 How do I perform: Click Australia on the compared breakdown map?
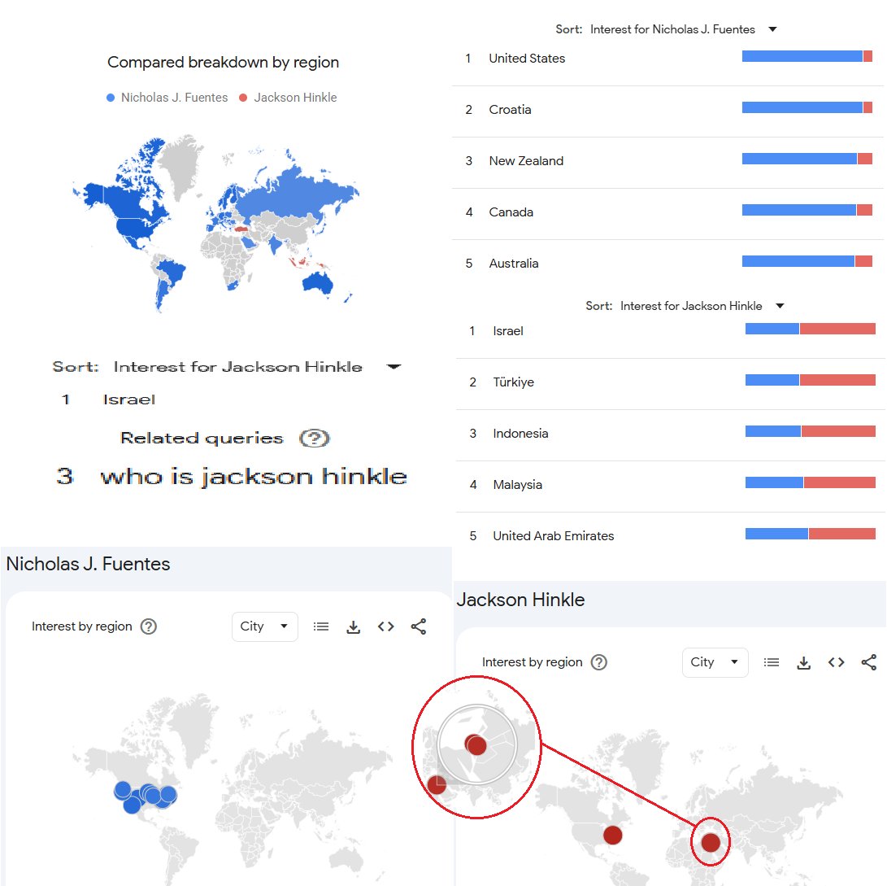318,282
